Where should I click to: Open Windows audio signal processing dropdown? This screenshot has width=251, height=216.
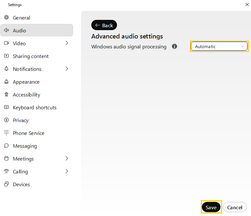(219, 46)
